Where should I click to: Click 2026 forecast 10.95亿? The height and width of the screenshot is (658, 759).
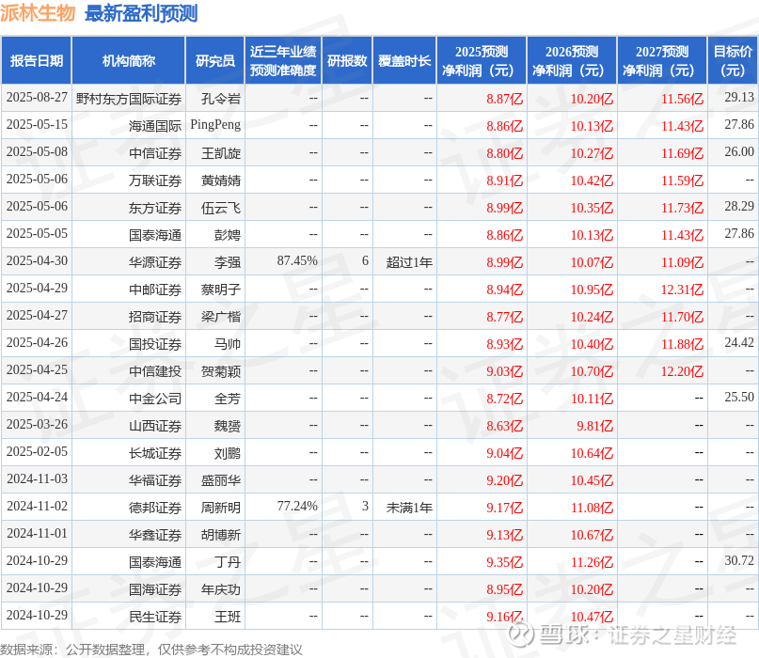[x=592, y=290]
